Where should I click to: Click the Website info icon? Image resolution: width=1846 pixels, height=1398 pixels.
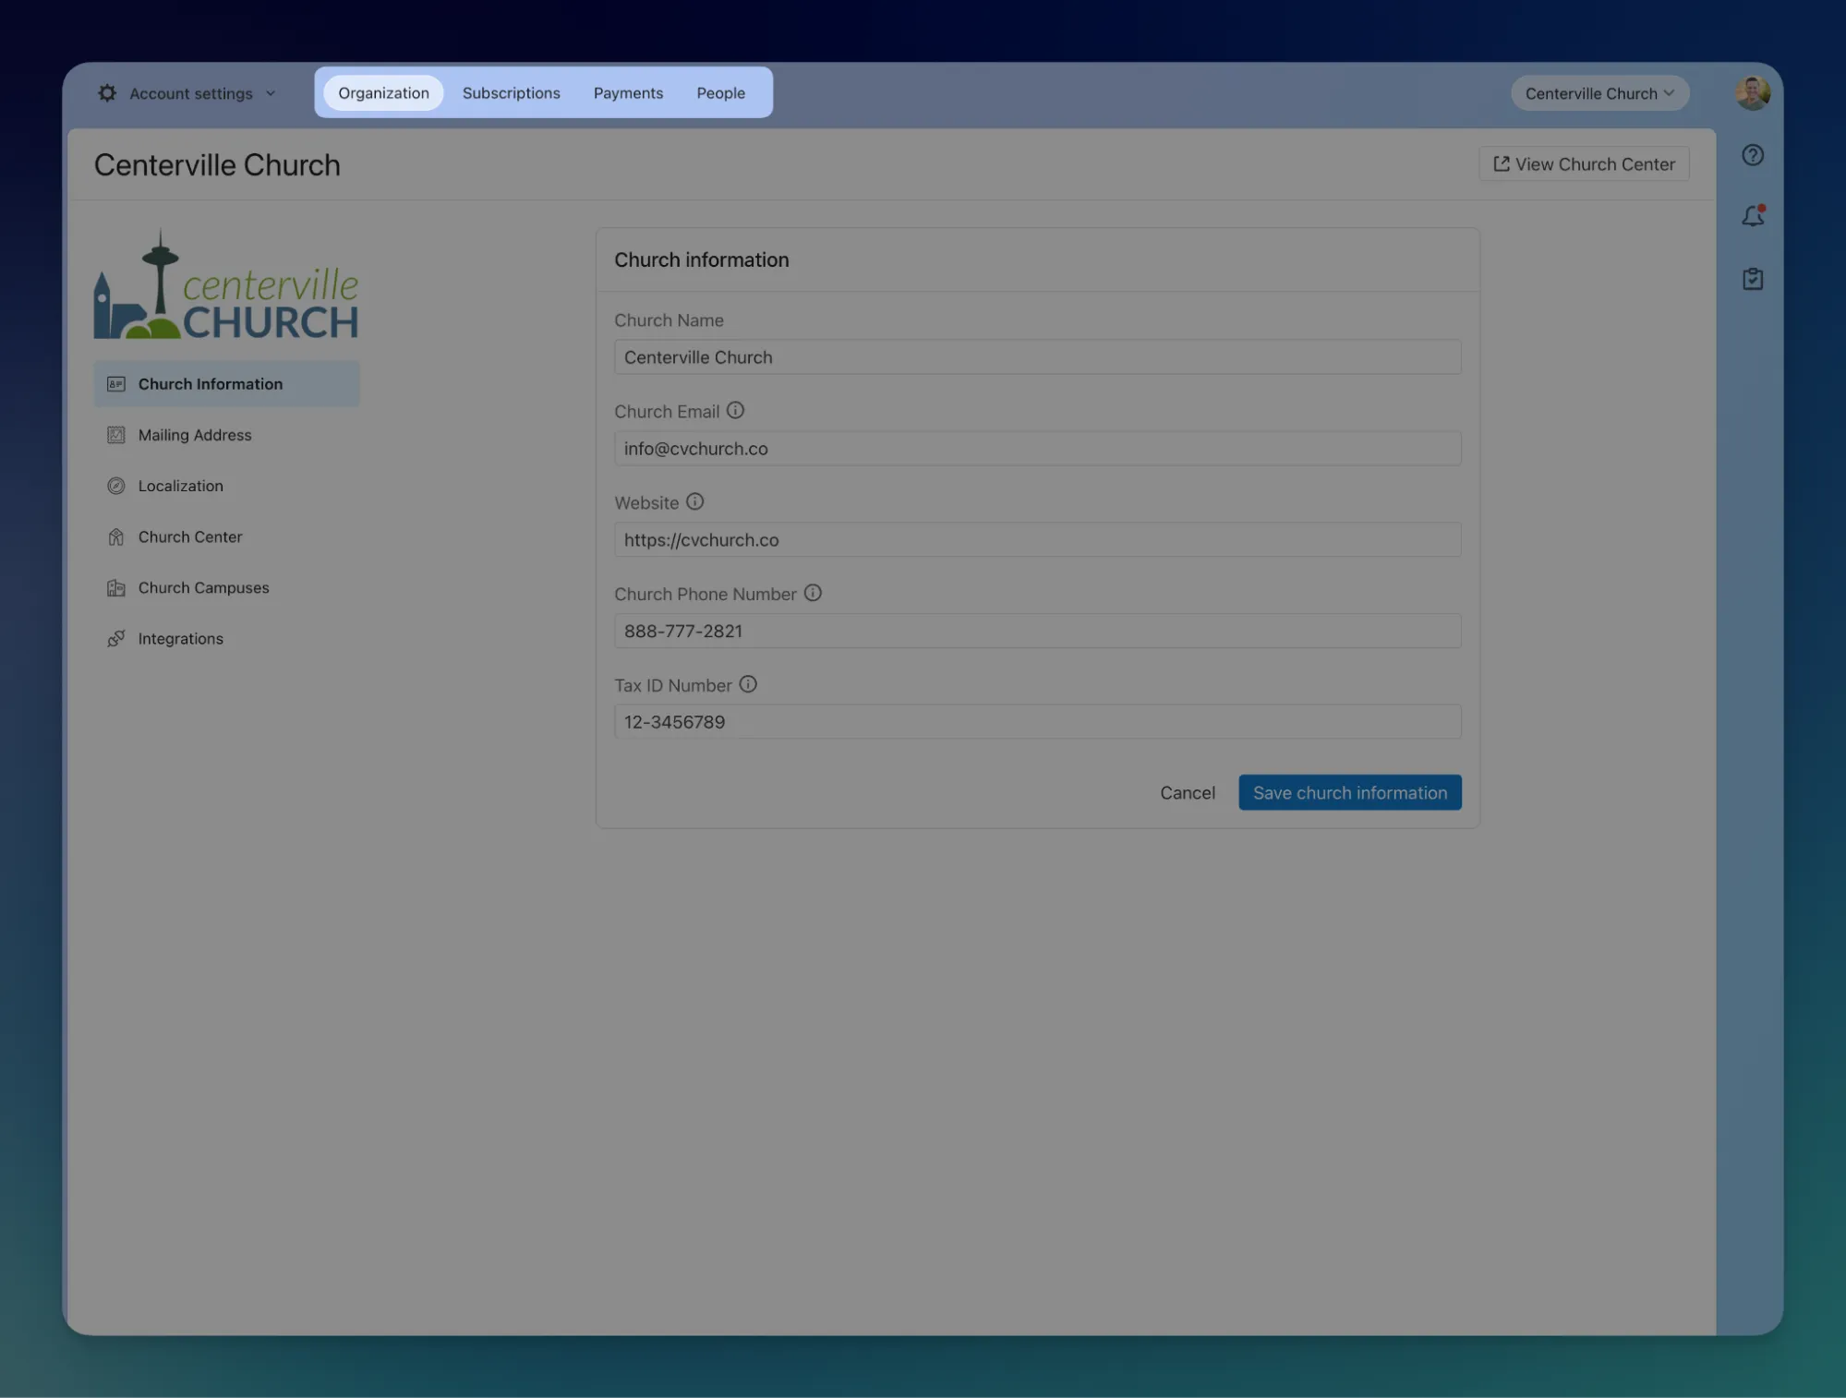[x=694, y=501]
